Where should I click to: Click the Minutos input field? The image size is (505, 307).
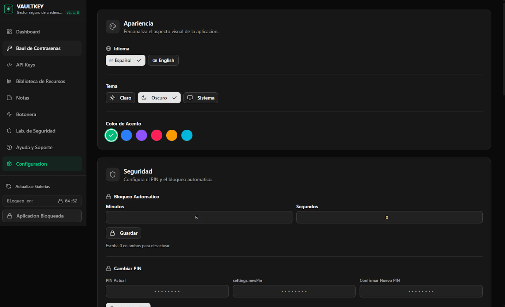199,217
